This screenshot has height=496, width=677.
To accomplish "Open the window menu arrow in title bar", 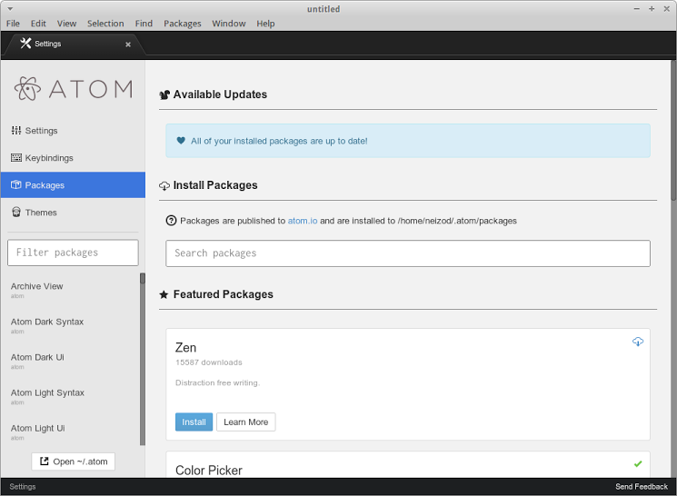I will (x=10, y=9).
